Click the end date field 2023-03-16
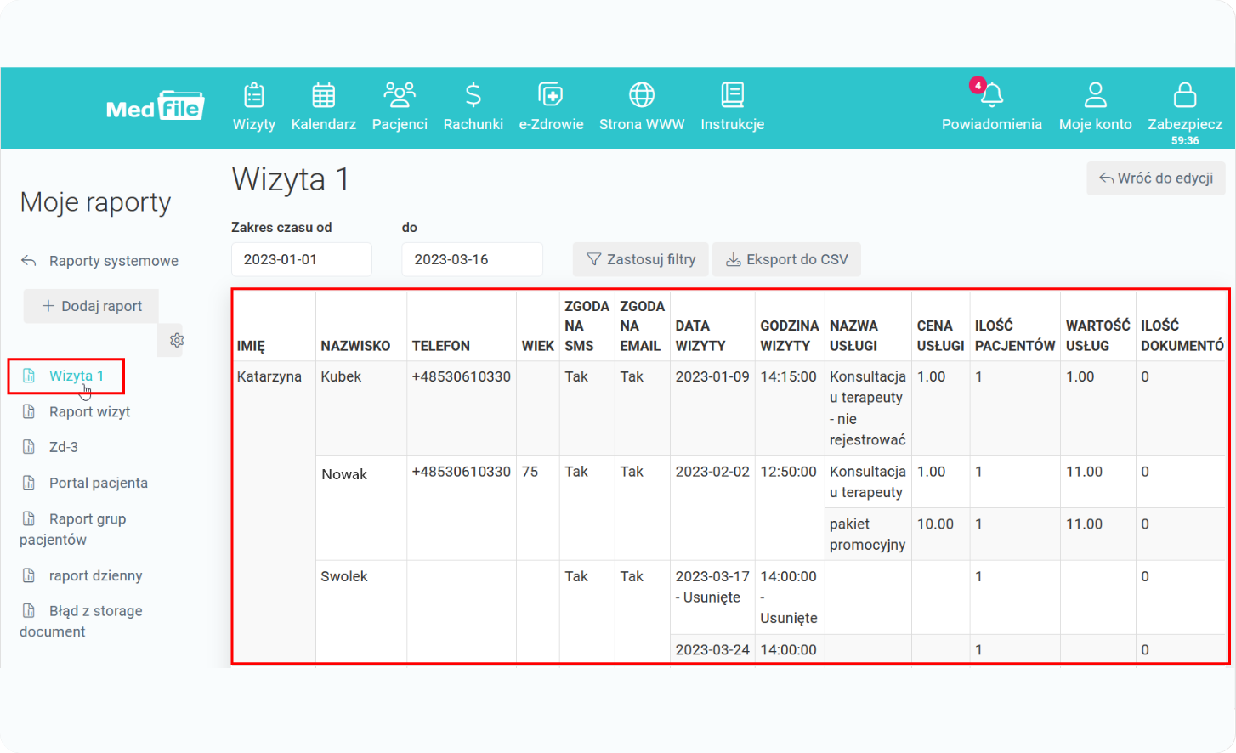This screenshot has width=1236, height=753. [472, 259]
